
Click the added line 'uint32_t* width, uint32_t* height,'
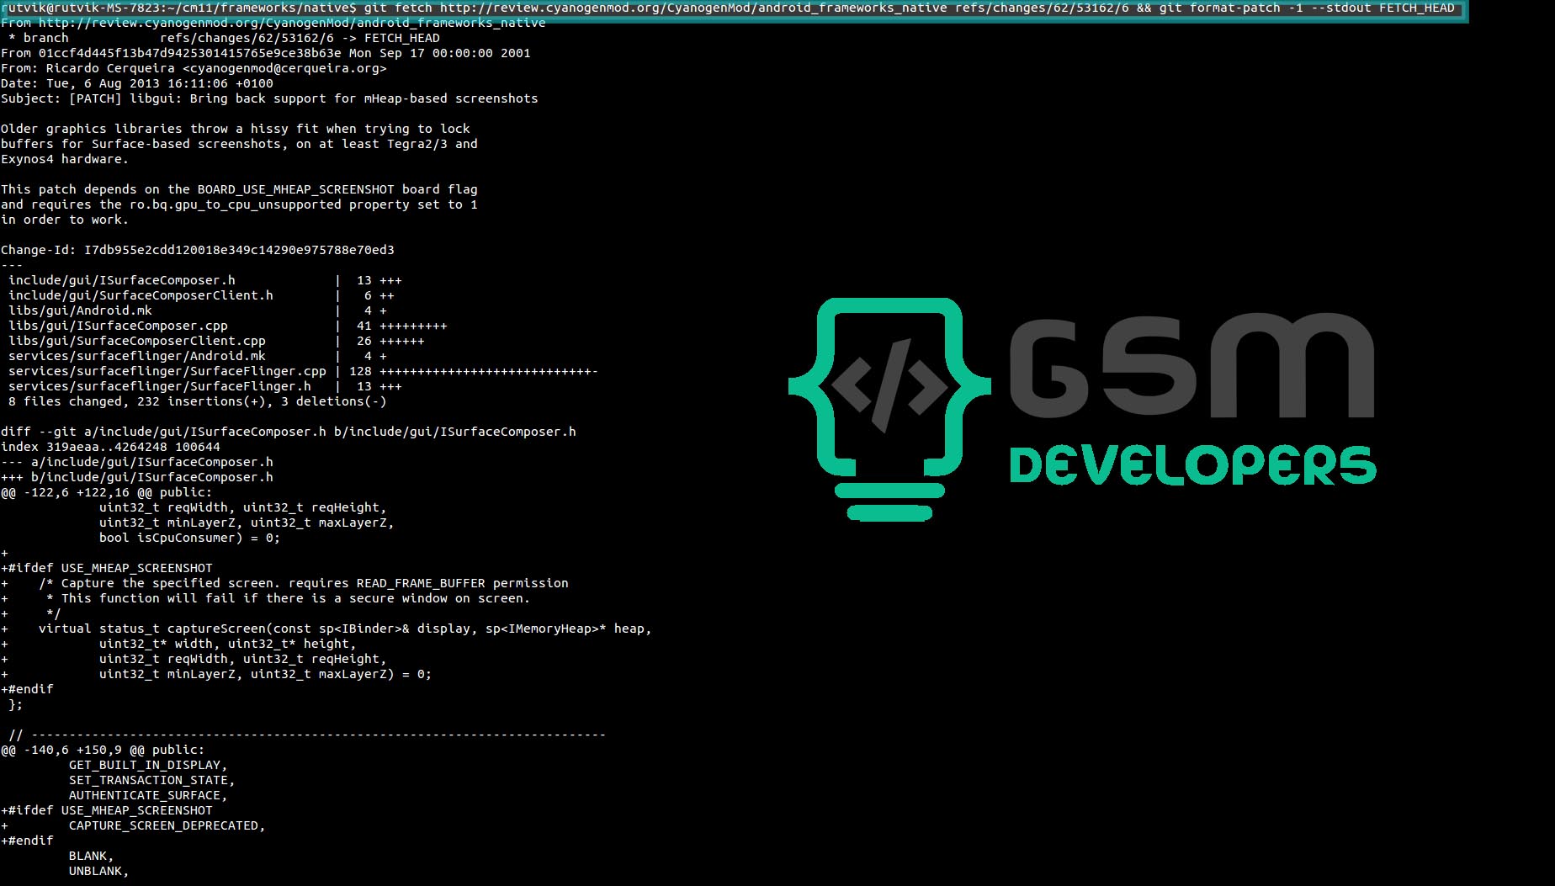click(x=178, y=644)
